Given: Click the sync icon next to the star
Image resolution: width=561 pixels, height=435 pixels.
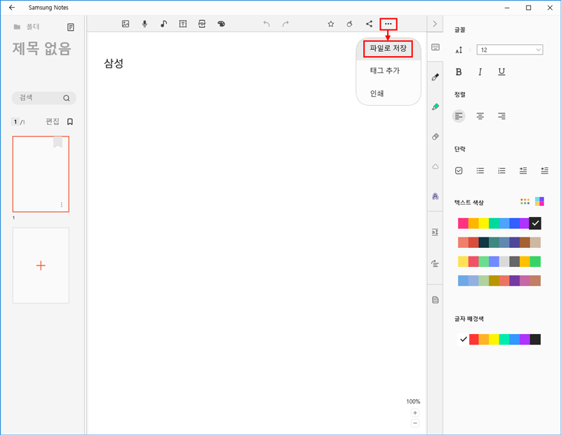Looking at the screenshot, I should (349, 24).
